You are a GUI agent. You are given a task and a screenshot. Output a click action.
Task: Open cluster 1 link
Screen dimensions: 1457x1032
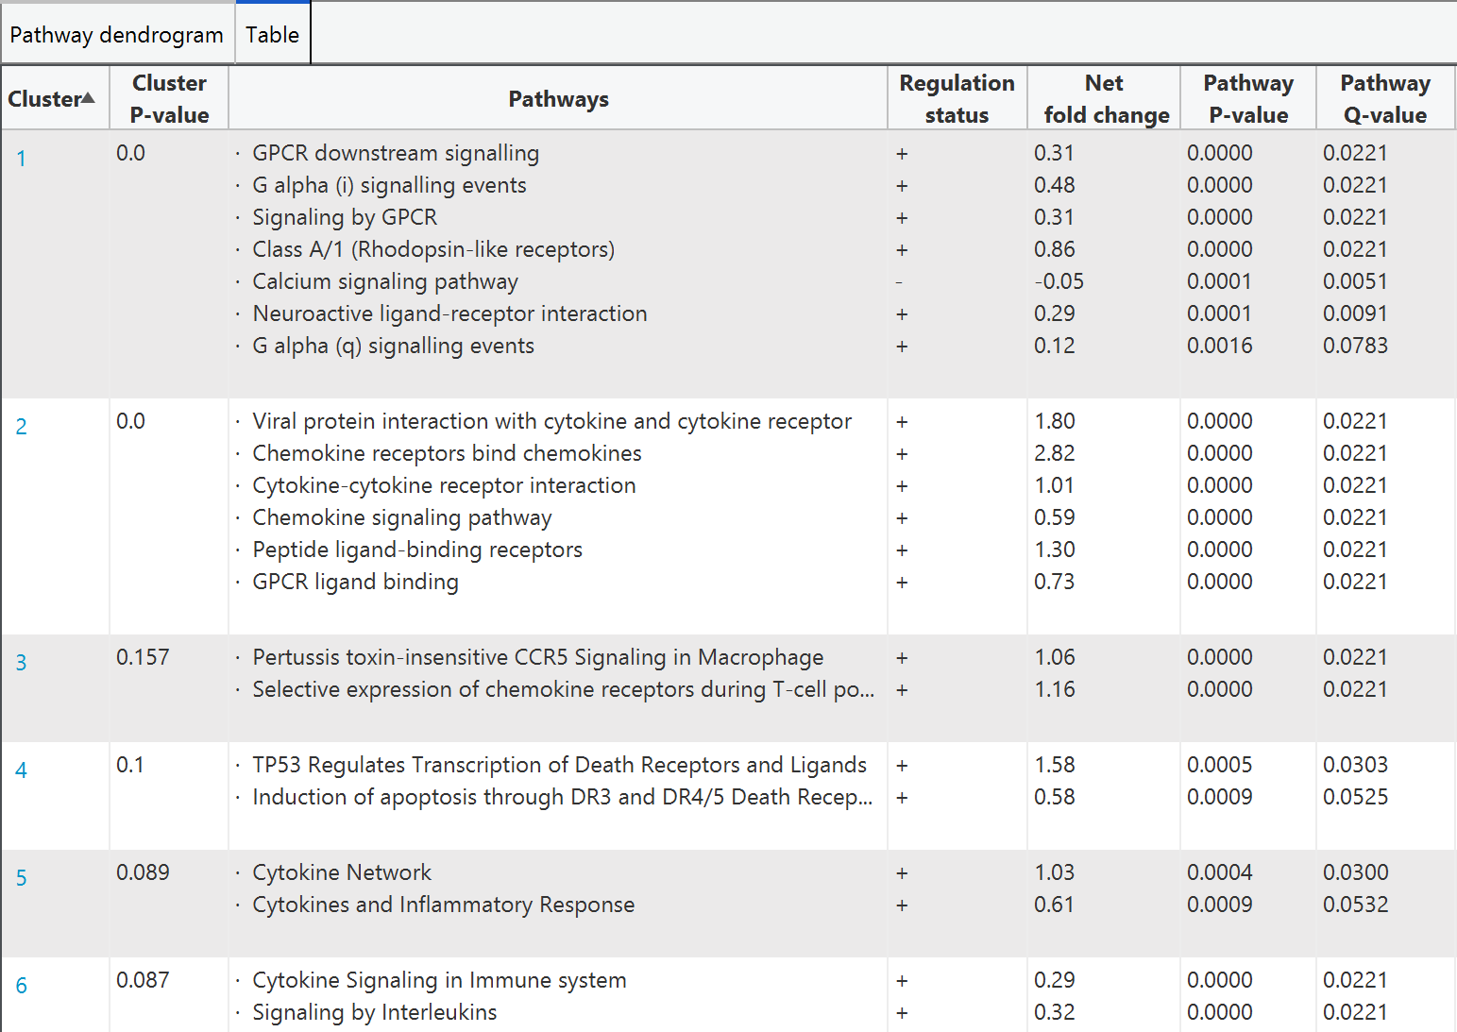click(21, 159)
